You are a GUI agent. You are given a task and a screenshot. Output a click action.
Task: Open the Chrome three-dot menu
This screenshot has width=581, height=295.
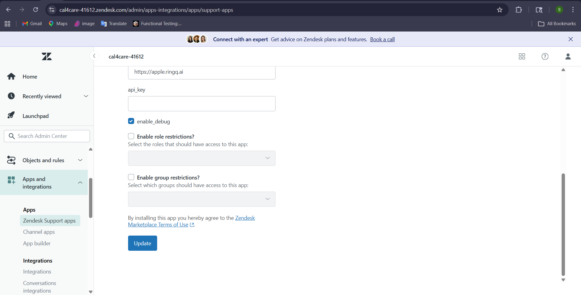pos(573,10)
